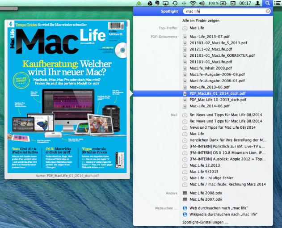Close Spotlight via magnifier icon
The width and height of the screenshot is (282, 228).
pyautogui.click(x=267, y=3)
